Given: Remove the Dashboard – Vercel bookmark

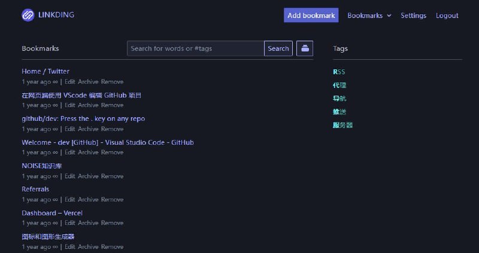Looking at the screenshot, I should (x=113, y=223).
